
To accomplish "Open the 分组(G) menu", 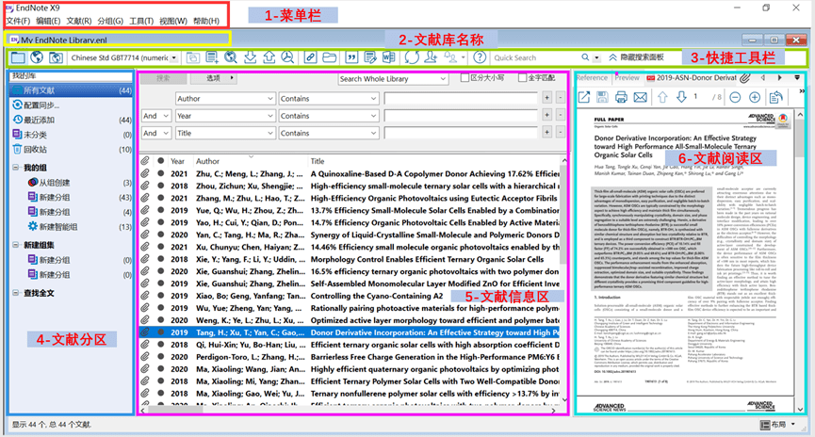I will (x=111, y=21).
